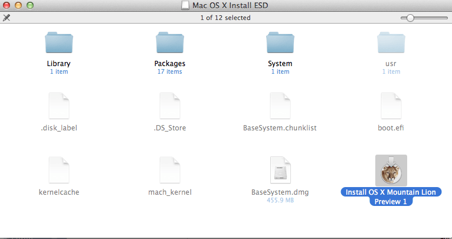Open the Library folder
452x239 pixels.
[x=58, y=43]
